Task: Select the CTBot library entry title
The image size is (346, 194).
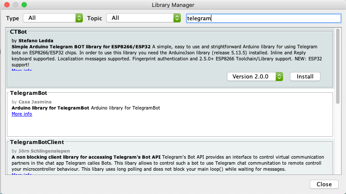Action: tap(18, 32)
